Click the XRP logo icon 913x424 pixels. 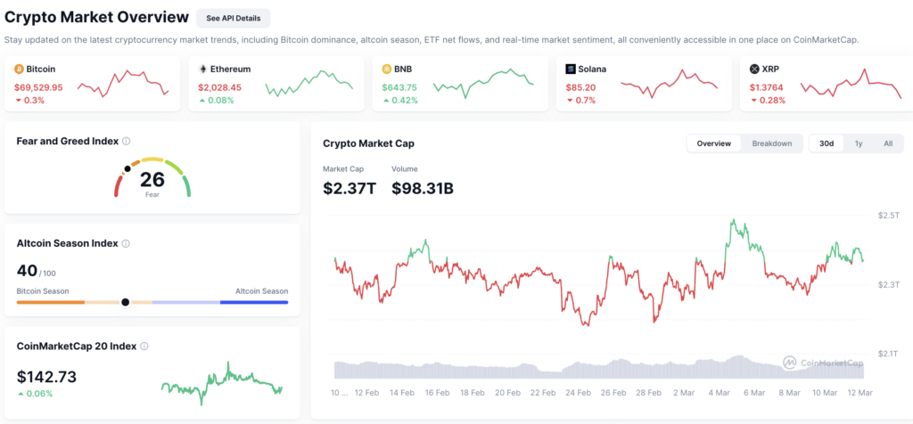point(754,69)
